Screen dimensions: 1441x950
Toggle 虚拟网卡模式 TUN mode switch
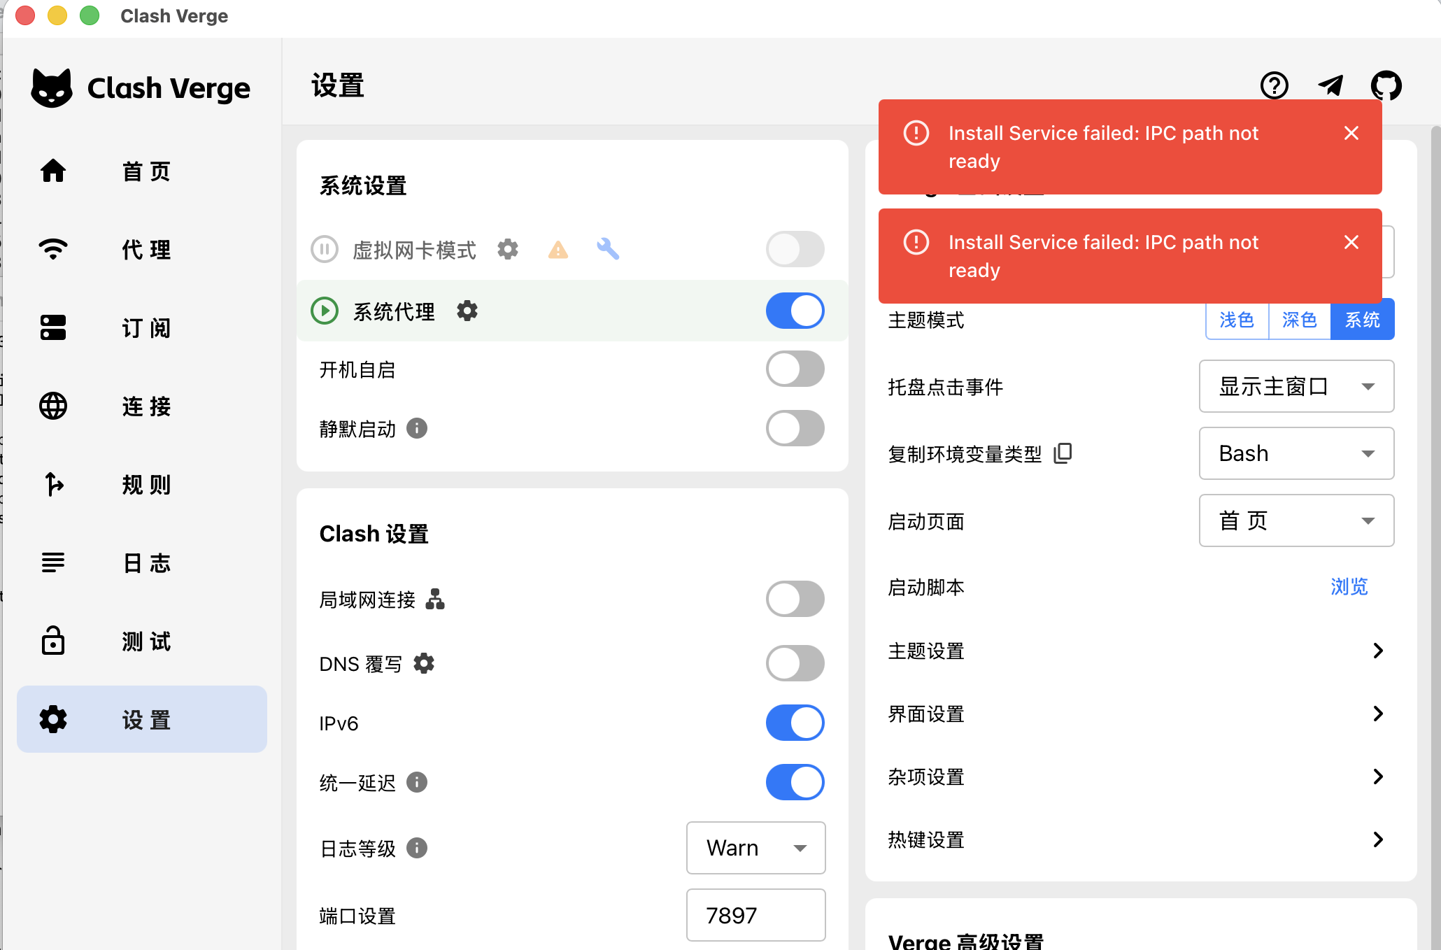[795, 249]
